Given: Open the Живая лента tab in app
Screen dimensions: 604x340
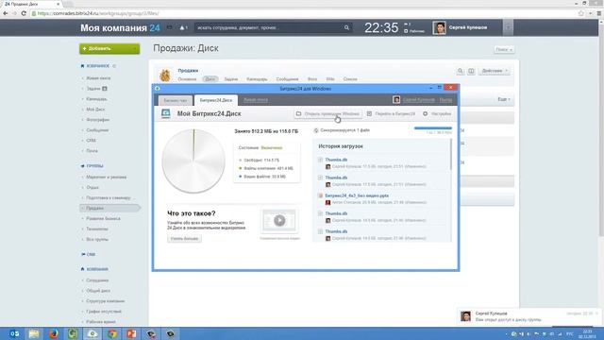Looking at the screenshot, I should click(x=256, y=100).
